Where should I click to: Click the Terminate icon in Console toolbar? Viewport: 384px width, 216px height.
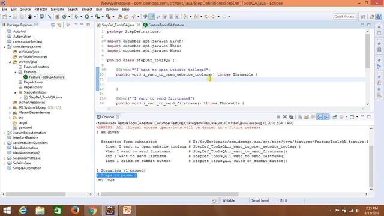[x=278, y=117]
